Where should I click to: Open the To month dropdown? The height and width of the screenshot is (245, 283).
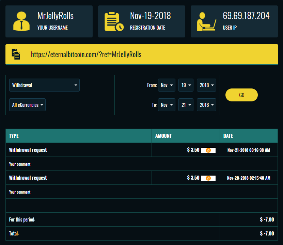167,105
